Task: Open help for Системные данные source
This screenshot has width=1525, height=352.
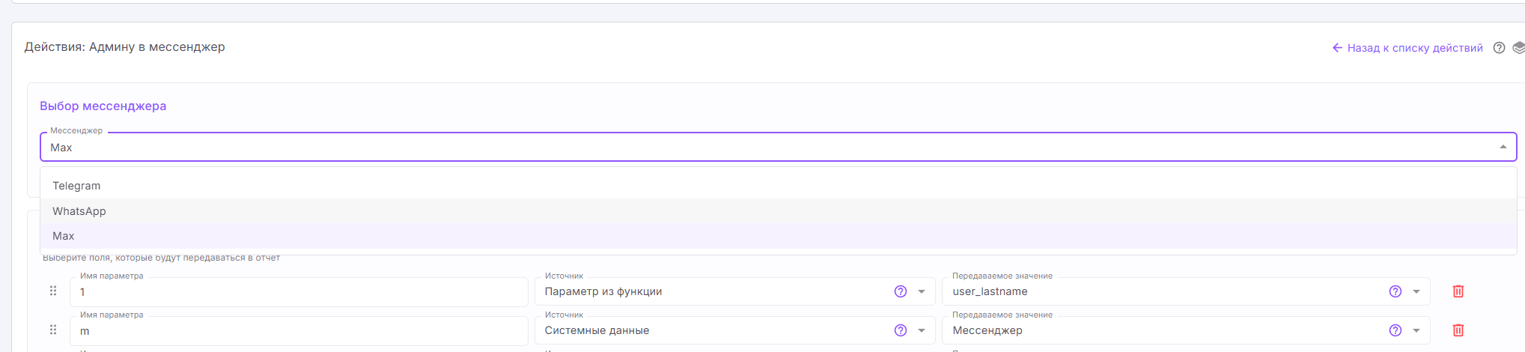Action: (901, 330)
